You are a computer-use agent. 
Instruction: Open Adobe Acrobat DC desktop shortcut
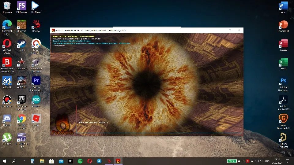283,103
